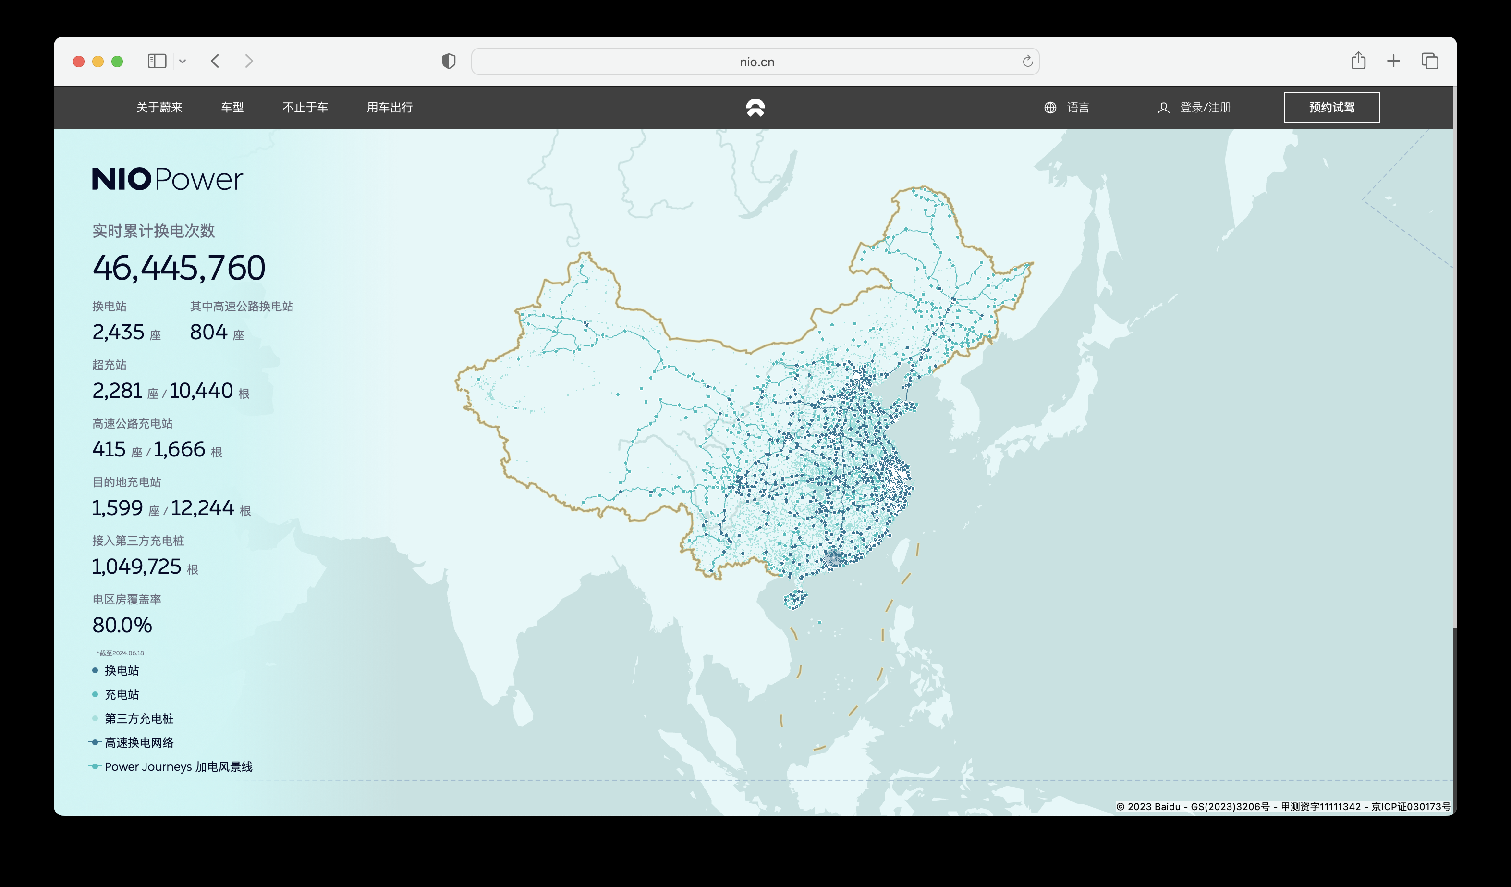Select the *截至2024.06.18 date note

(121, 653)
